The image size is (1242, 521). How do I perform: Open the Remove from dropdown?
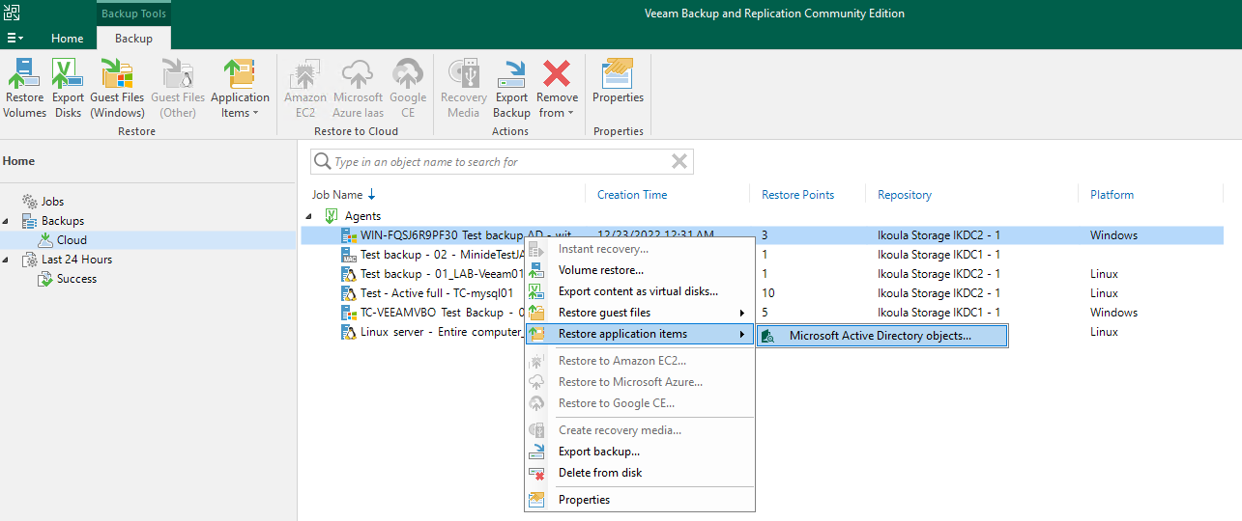(557, 88)
